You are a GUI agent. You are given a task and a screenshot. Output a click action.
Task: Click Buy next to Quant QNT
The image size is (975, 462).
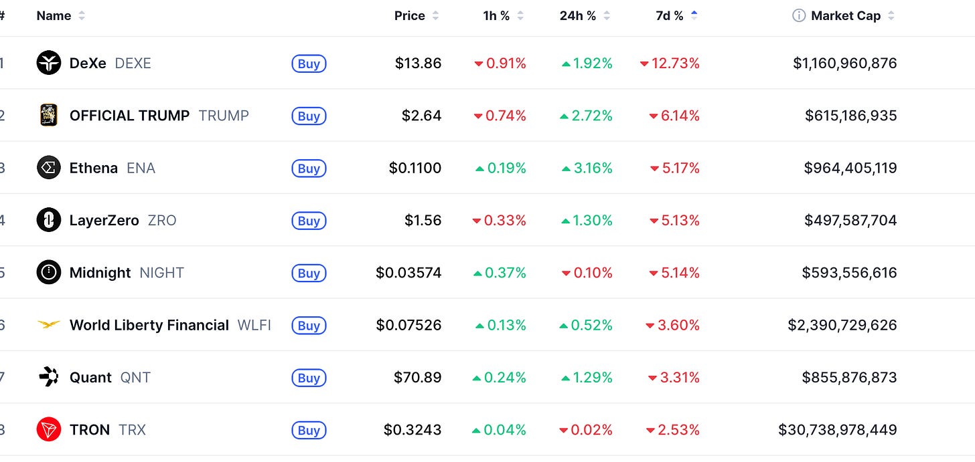309,378
